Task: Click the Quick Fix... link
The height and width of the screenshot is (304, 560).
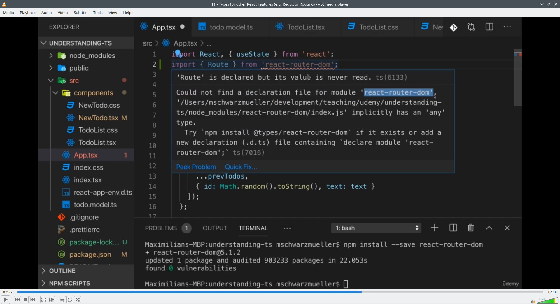Action: click(x=241, y=167)
